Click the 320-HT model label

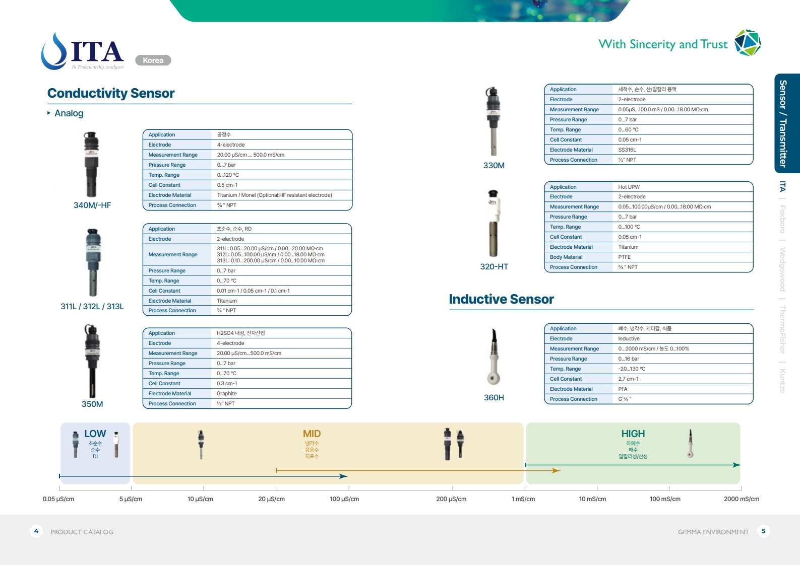click(x=494, y=266)
